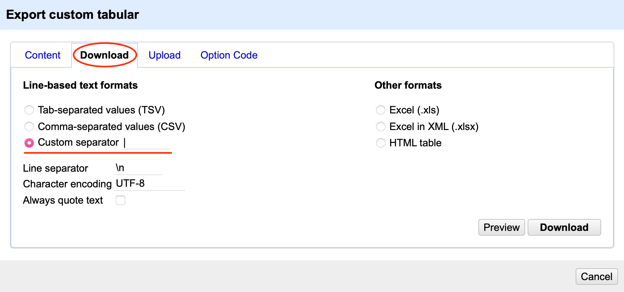Select Tab-separated values (TSV) radio button

[x=29, y=110]
